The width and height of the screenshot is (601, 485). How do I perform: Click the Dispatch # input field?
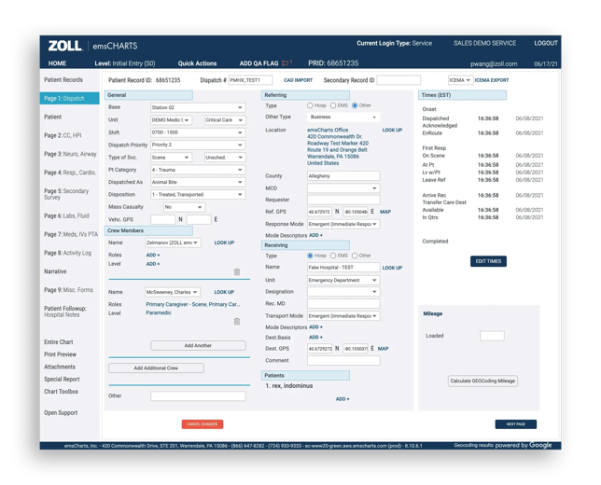(251, 80)
